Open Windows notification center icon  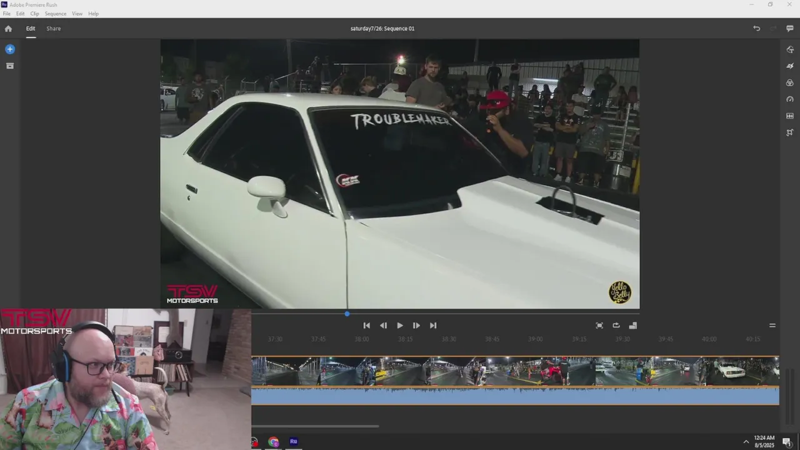[787, 442]
